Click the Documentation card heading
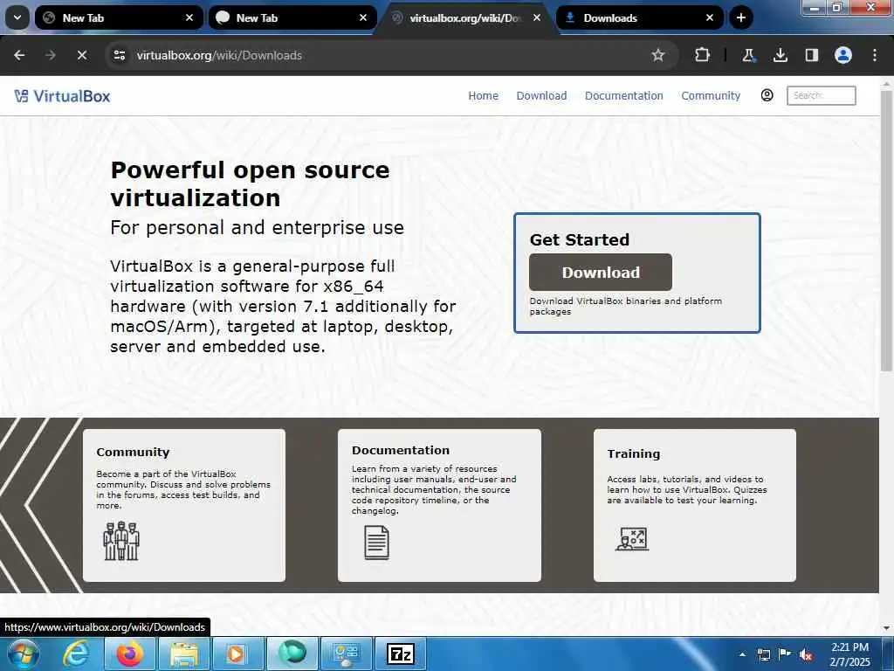894x671 pixels. 400,450
